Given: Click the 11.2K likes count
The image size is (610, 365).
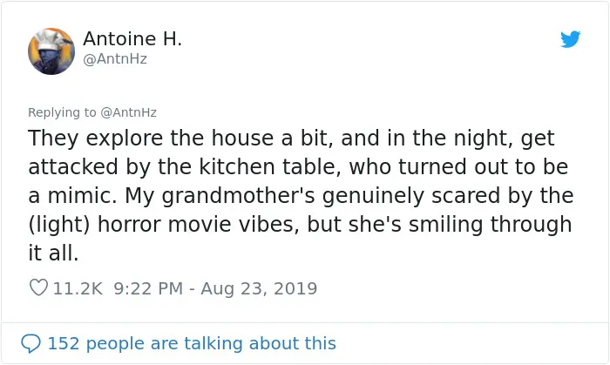Looking at the screenshot, I should [78, 288].
